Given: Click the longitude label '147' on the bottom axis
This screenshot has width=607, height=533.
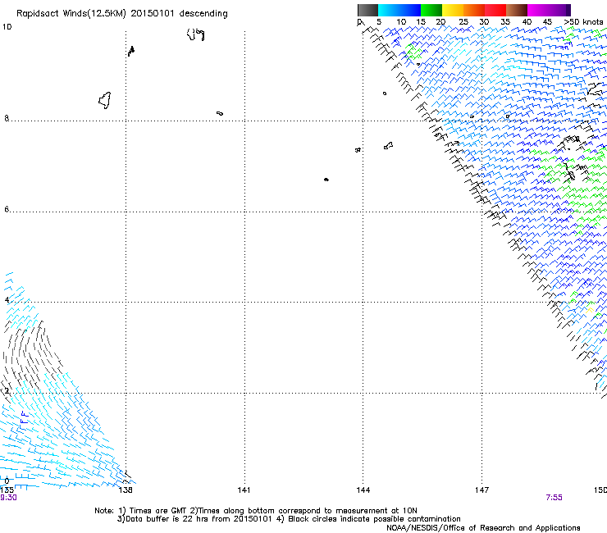Looking at the screenshot, I should (x=482, y=490).
